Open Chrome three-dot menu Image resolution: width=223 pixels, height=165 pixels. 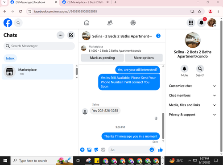click(x=218, y=12)
